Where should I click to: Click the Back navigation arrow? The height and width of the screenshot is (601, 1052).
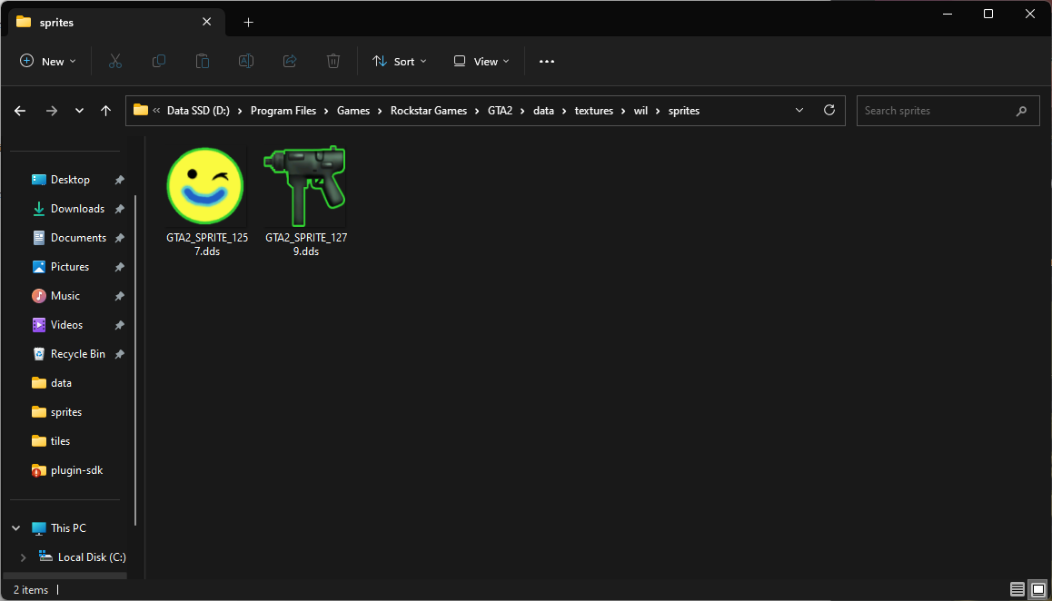19,110
